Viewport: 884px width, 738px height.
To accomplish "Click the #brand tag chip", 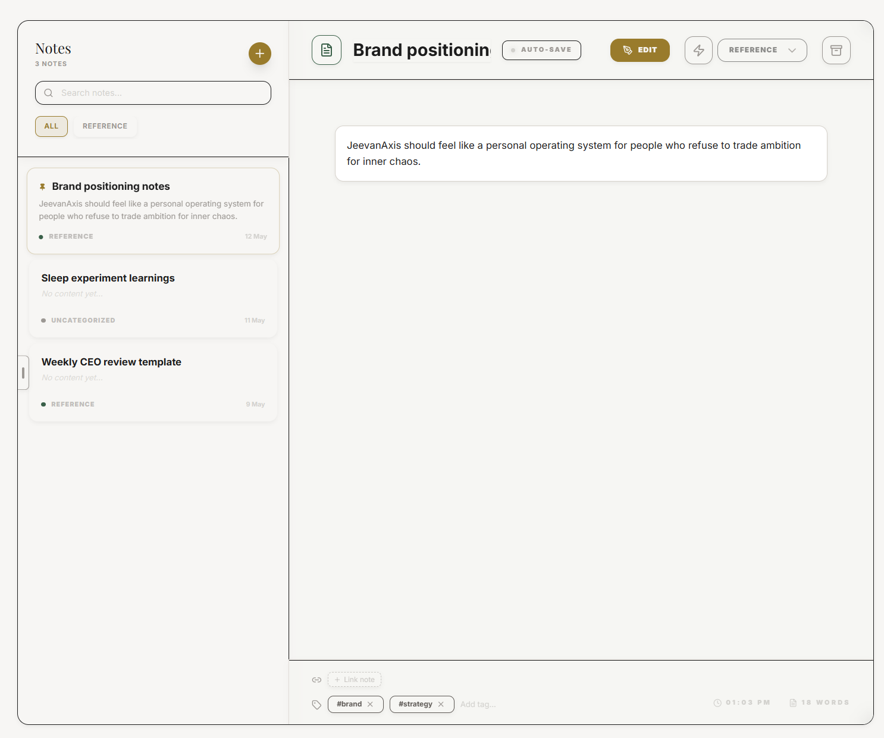I will click(x=355, y=704).
